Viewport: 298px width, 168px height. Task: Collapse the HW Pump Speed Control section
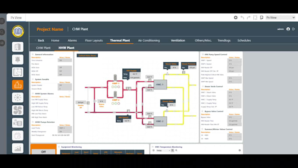202,54
